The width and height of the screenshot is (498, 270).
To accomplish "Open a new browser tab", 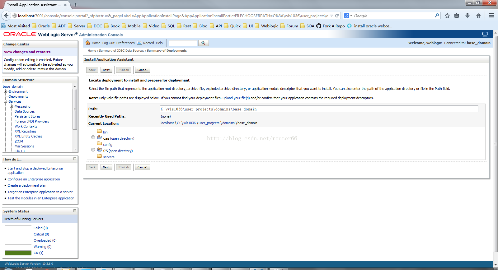I will [x=76, y=5].
